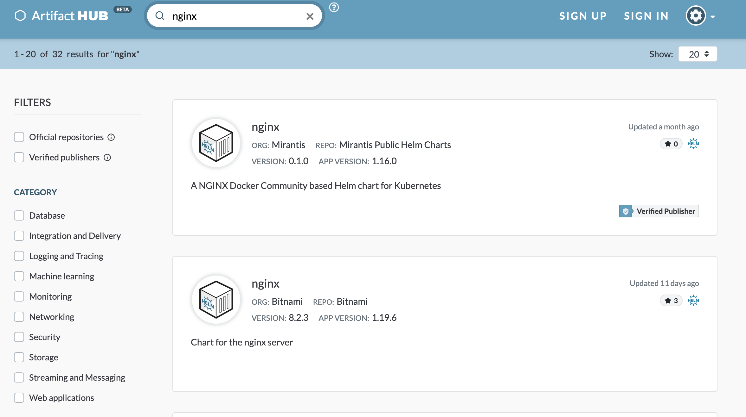The height and width of the screenshot is (417, 746).
Task: Open the search tips help icon
Action: [x=334, y=7]
